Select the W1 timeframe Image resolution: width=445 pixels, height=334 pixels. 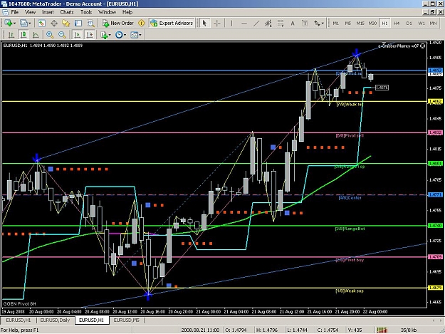(x=422, y=24)
